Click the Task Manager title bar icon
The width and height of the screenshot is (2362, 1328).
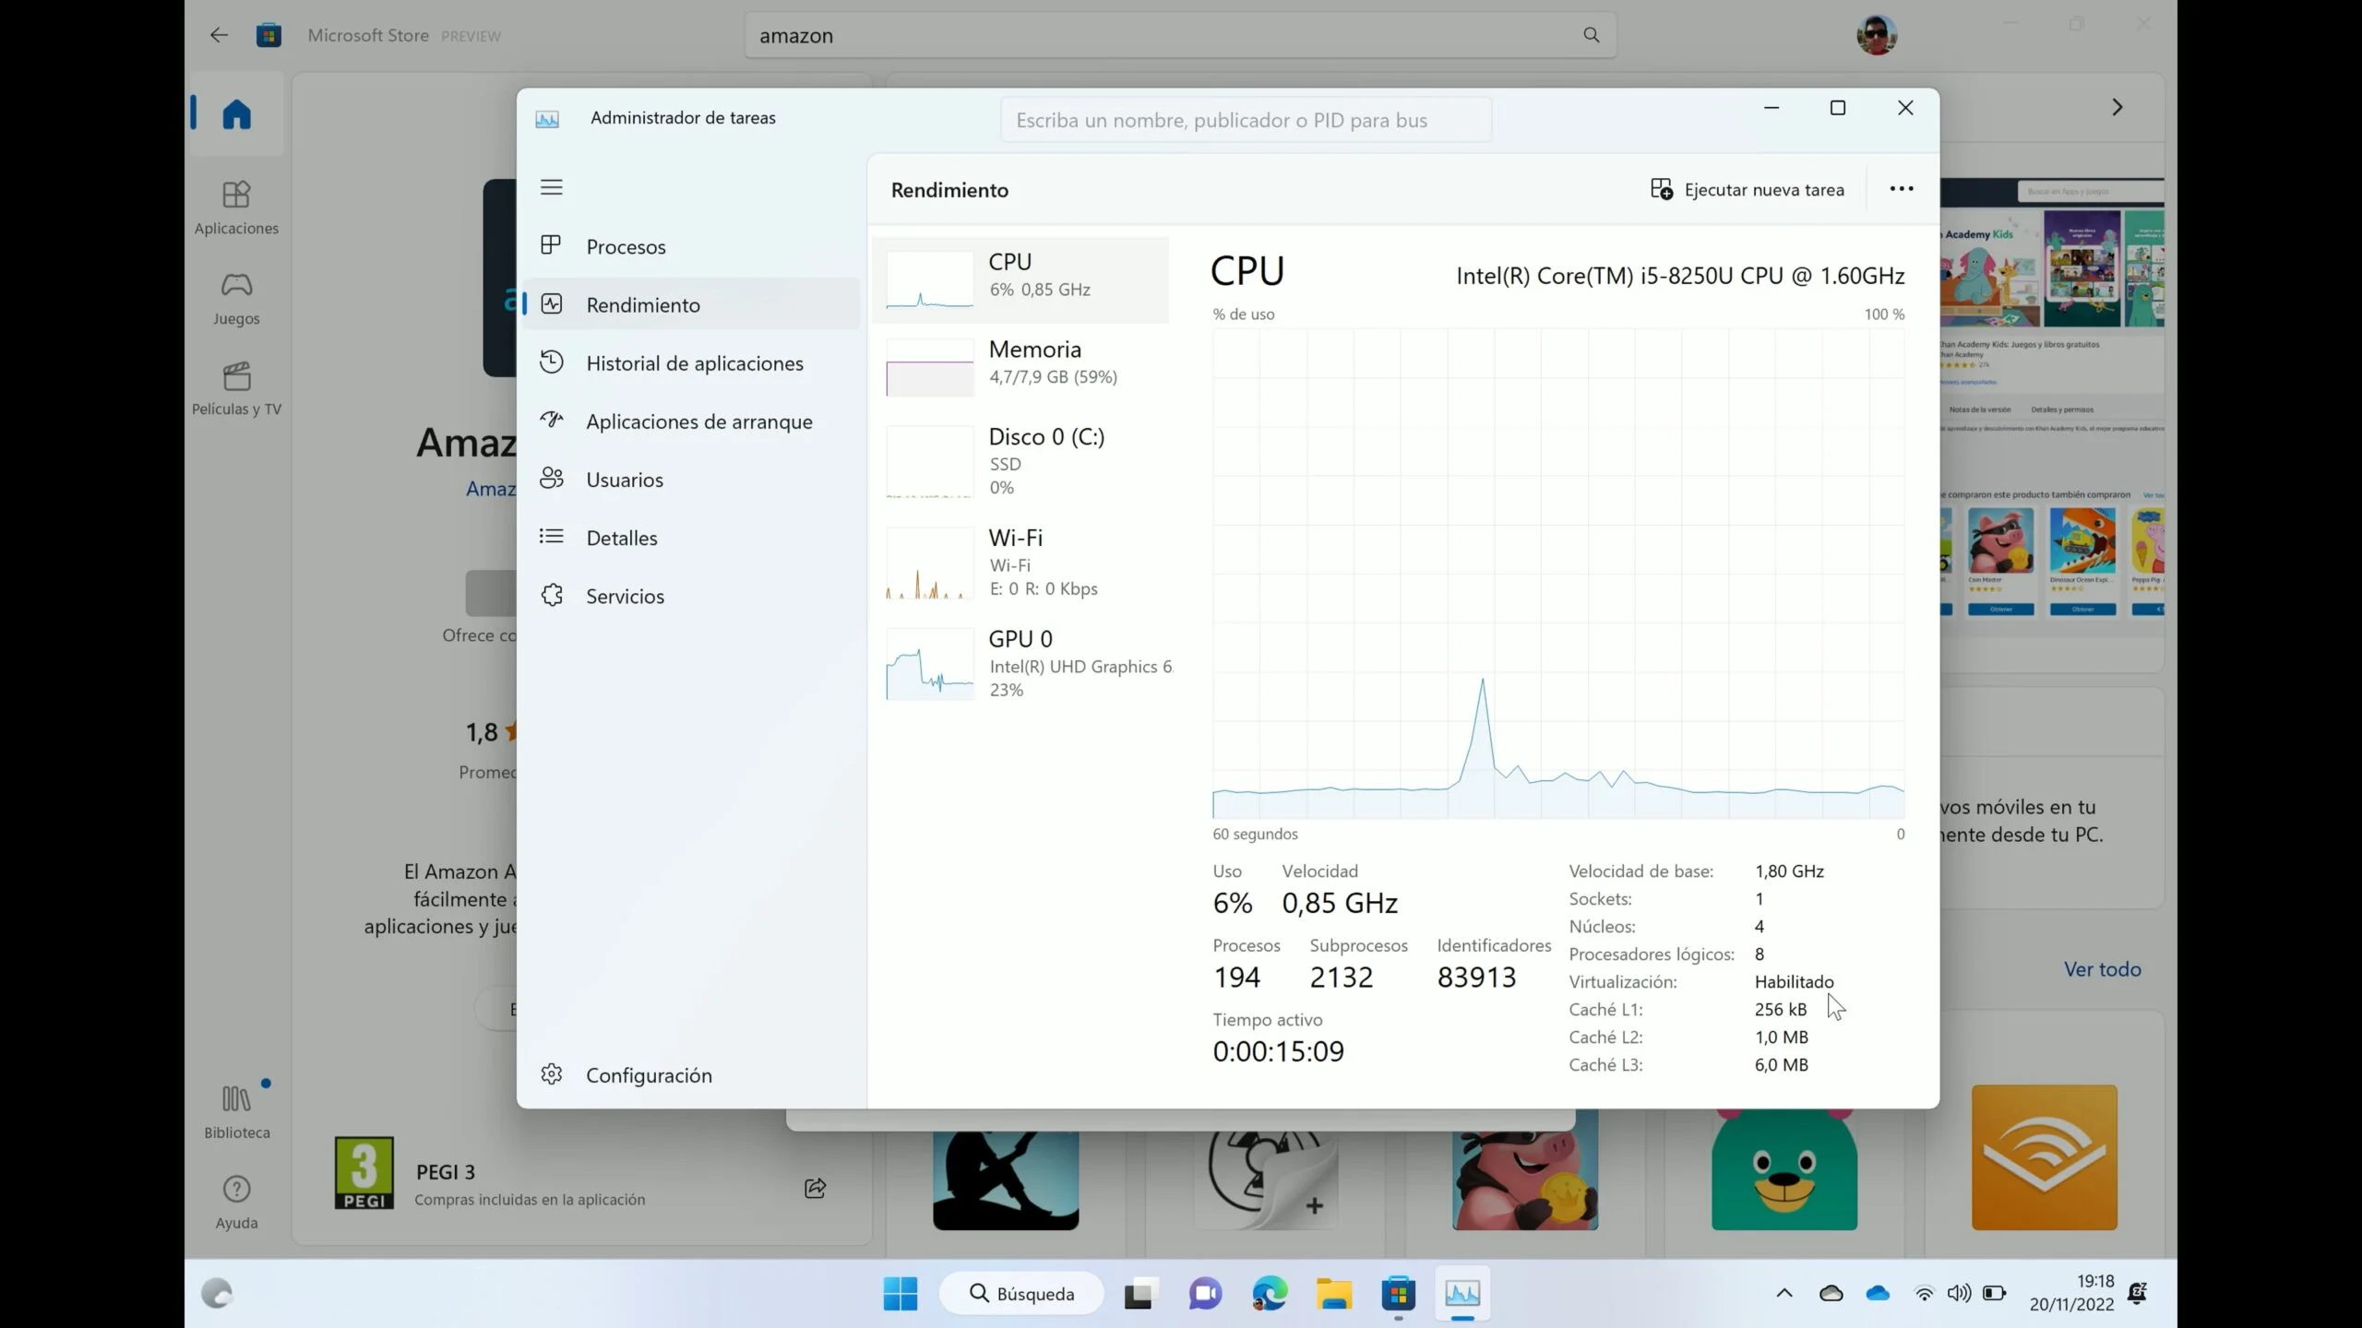(547, 119)
